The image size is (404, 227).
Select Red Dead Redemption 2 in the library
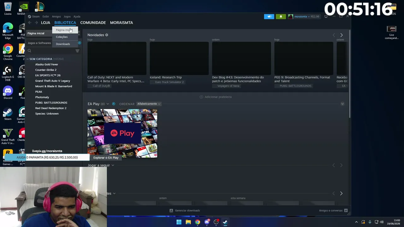[x=51, y=108]
